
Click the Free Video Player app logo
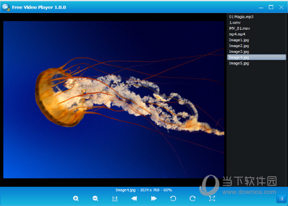click(6, 7)
